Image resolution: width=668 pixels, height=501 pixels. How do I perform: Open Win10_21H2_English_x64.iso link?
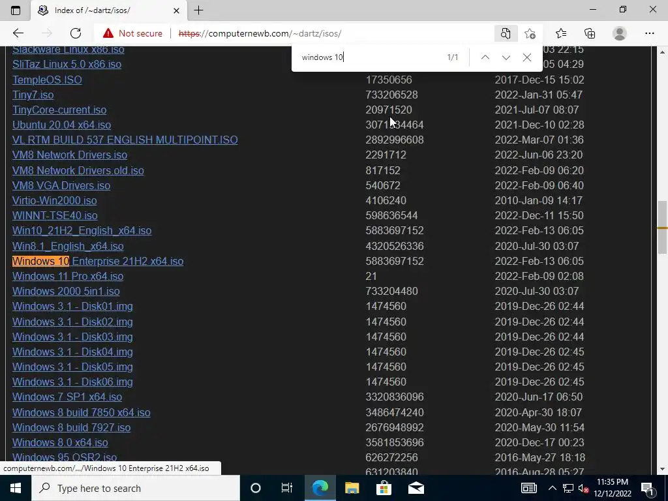[82, 230]
